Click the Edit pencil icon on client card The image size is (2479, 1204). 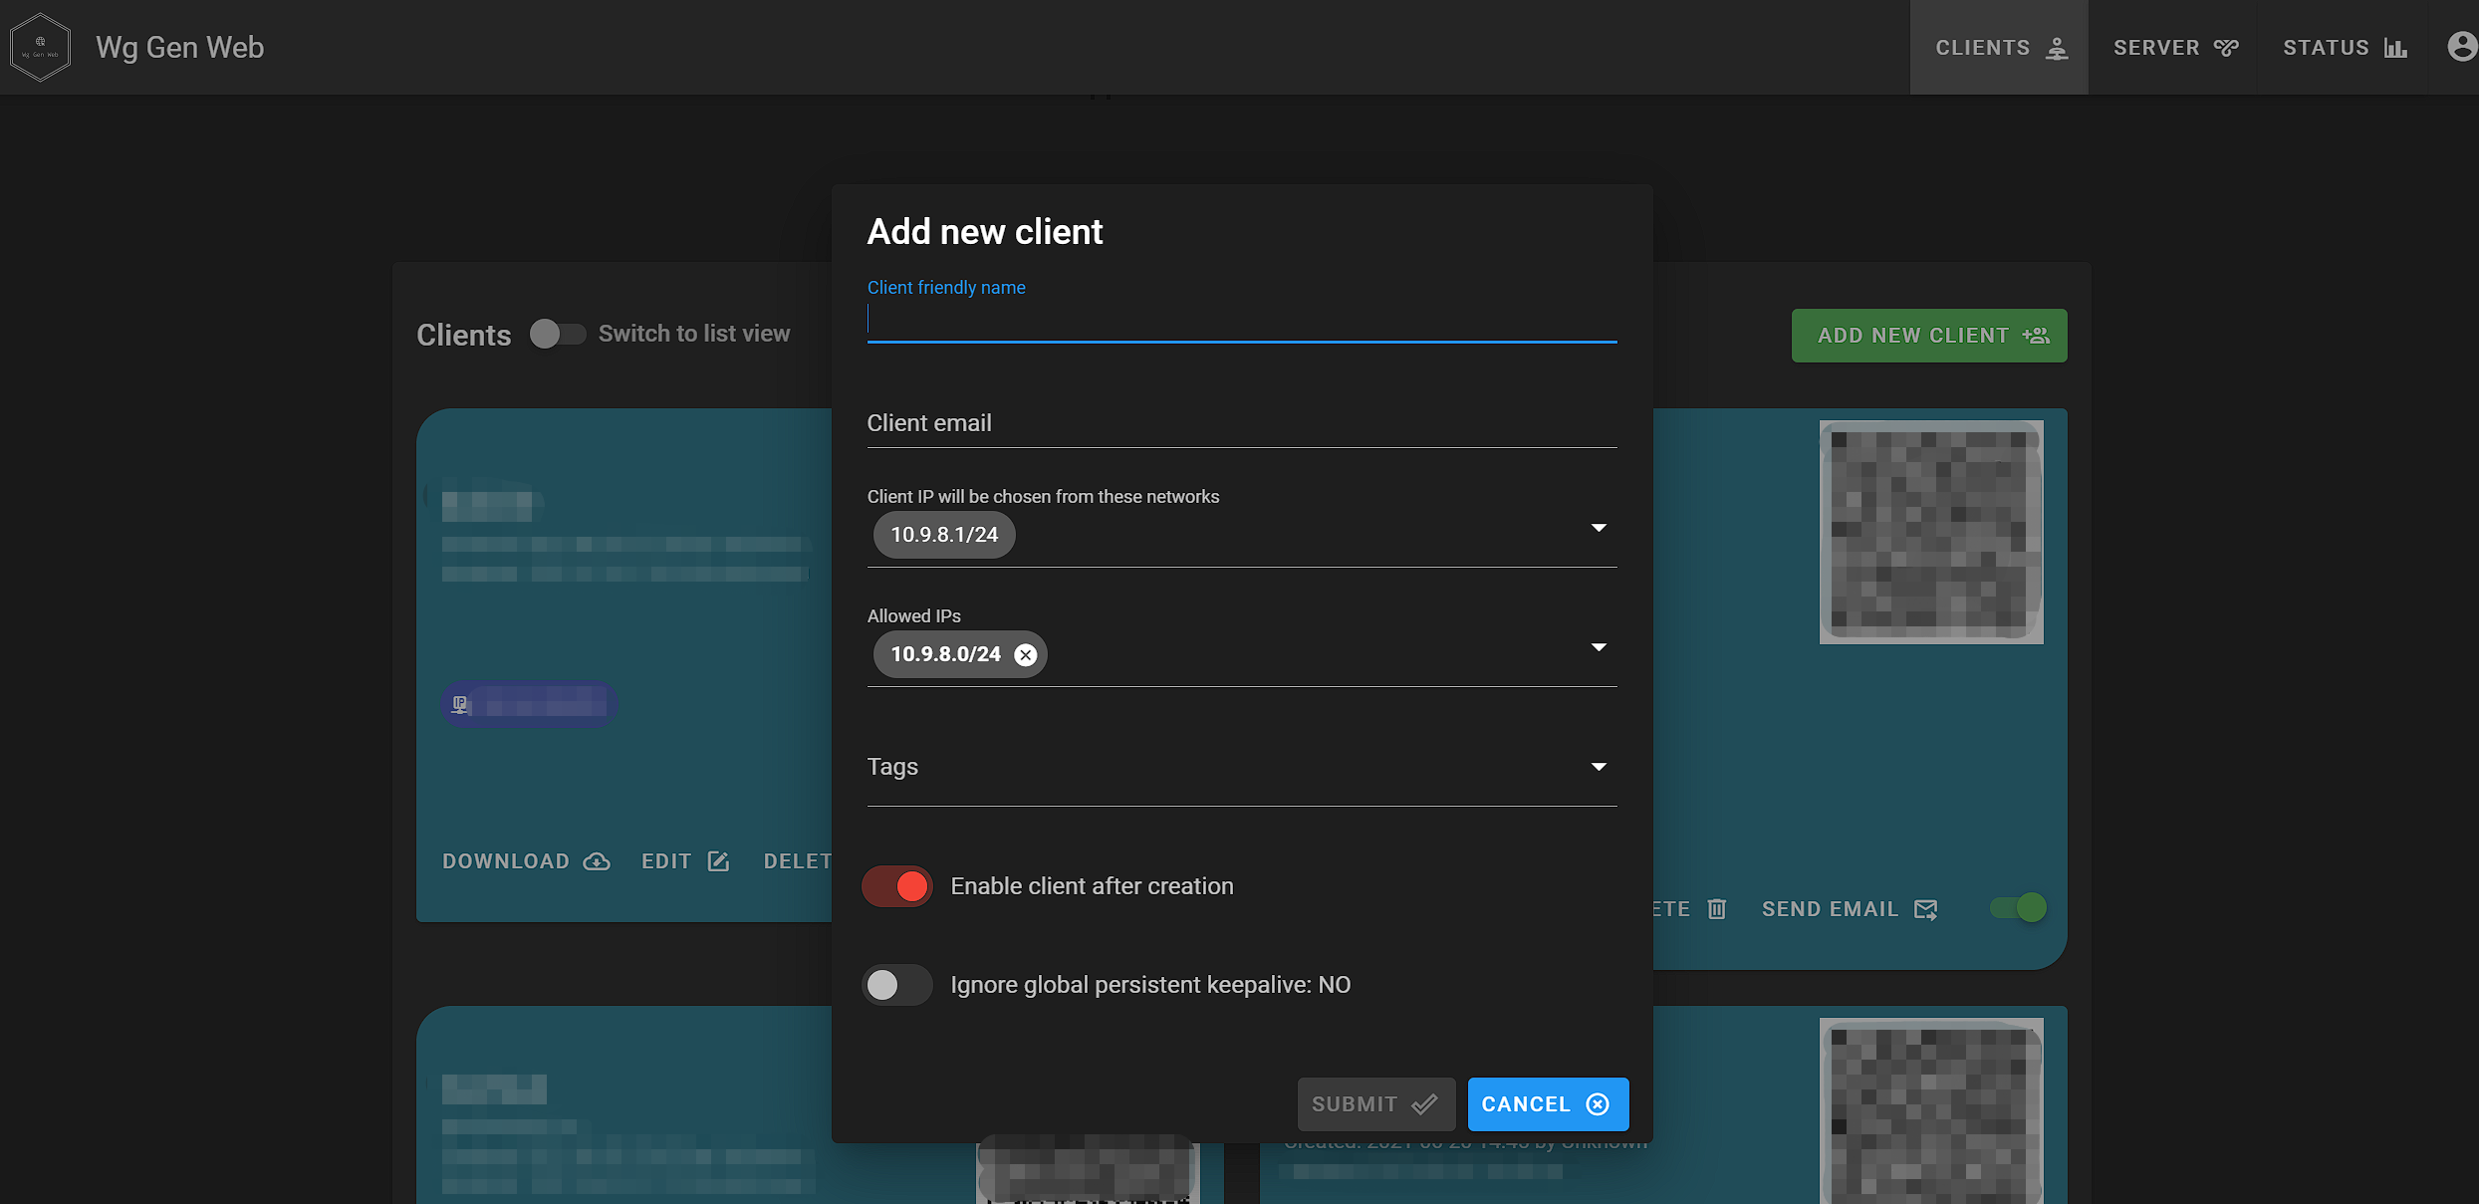(718, 861)
